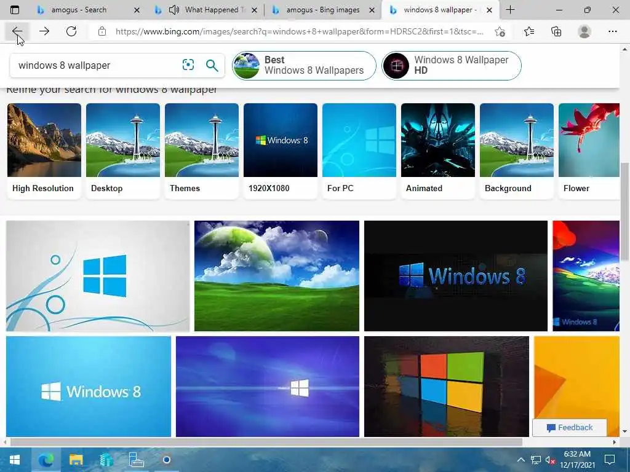This screenshot has width=630, height=472.
Task: Add this page to favorites star icon
Action: point(500,31)
